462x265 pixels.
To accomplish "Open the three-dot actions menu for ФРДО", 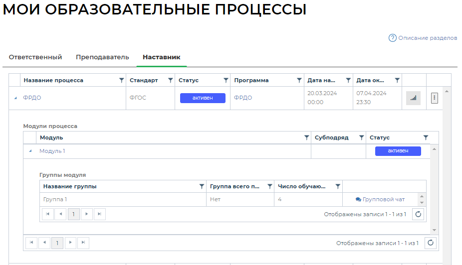I will [x=434, y=98].
